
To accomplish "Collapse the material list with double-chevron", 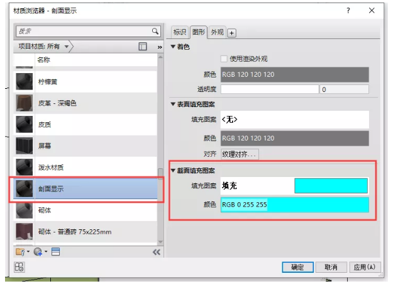I will pyautogui.click(x=156, y=252).
